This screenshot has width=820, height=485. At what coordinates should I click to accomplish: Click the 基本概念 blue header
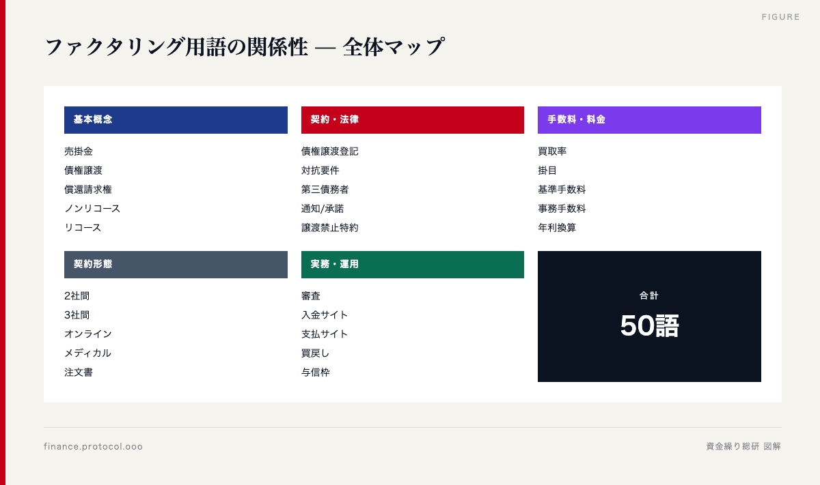[176, 120]
